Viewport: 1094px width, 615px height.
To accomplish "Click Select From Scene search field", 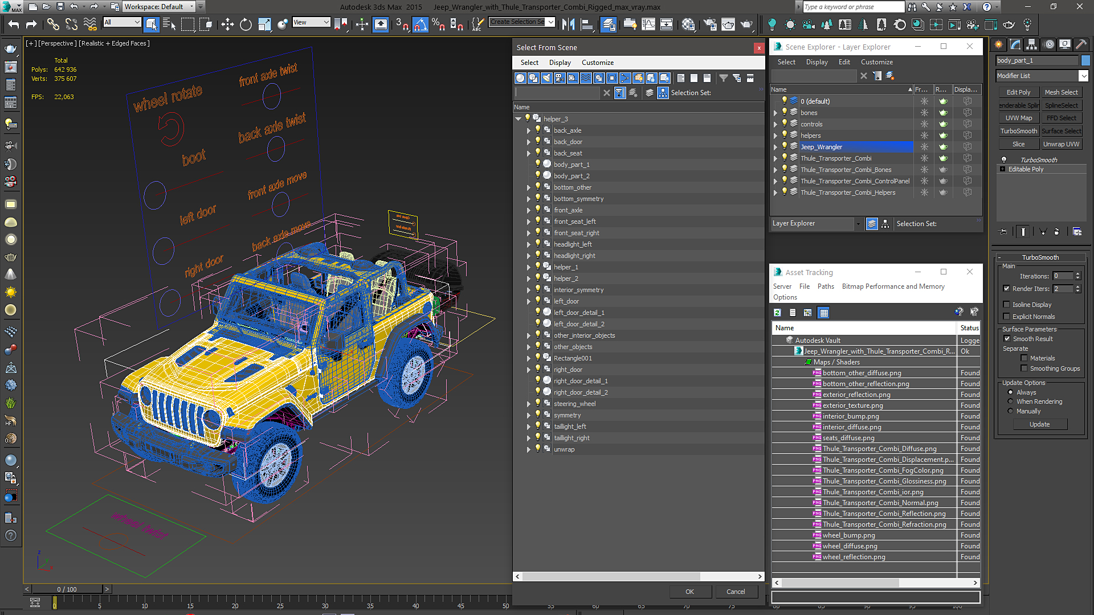I will pos(557,93).
